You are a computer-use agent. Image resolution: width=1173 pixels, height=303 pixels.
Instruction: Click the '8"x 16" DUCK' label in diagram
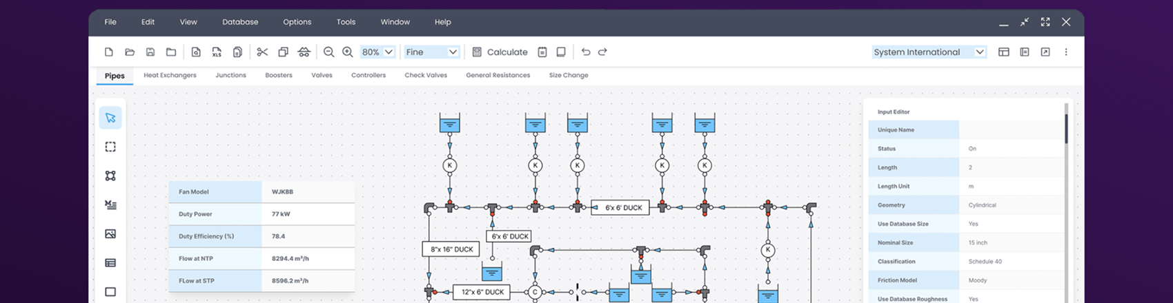click(451, 249)
